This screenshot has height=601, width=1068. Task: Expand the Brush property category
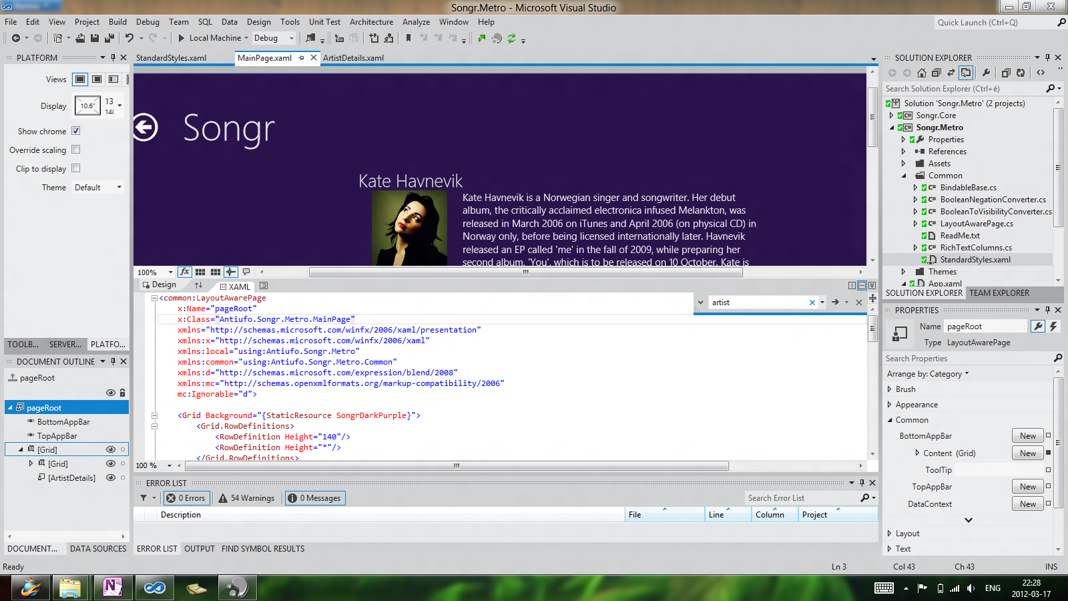[889, 389]
